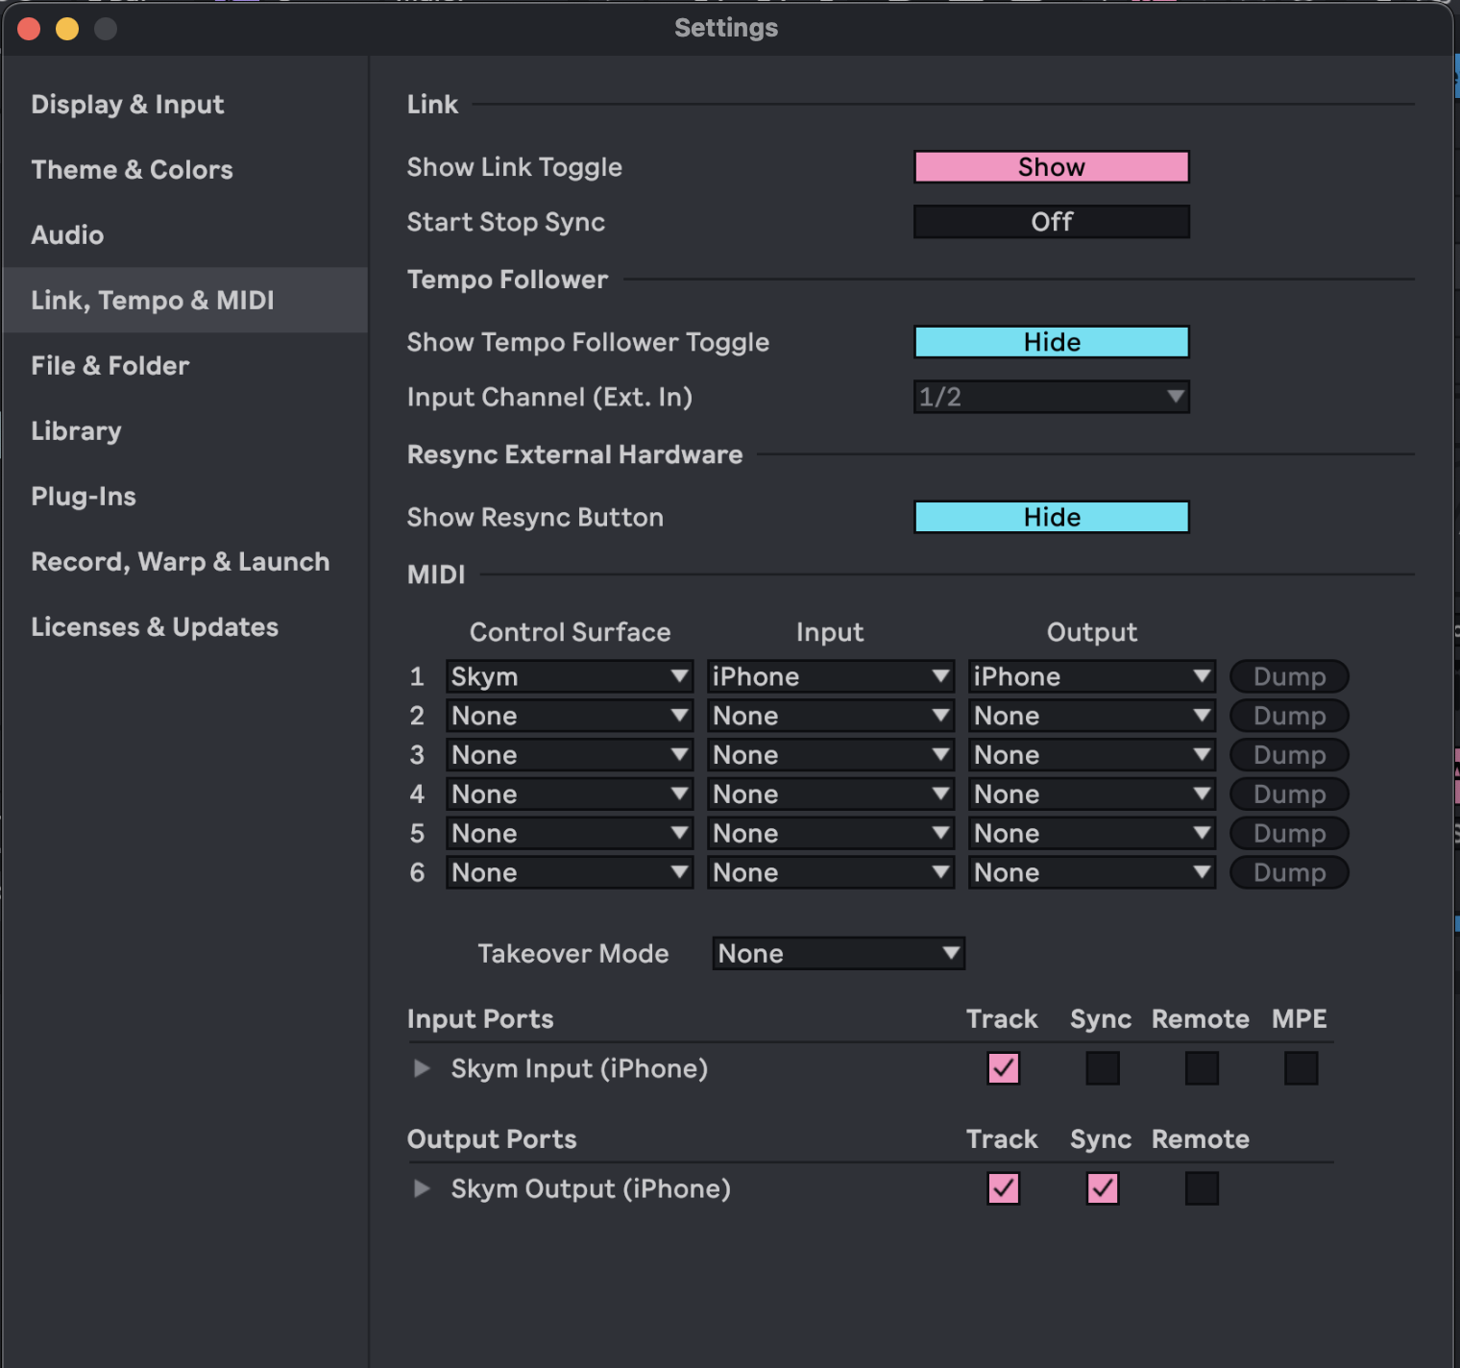This screenshot has width=1460, height=1368.
Task: View the Plug-Ins settings
Action: (x=84, y=496)
